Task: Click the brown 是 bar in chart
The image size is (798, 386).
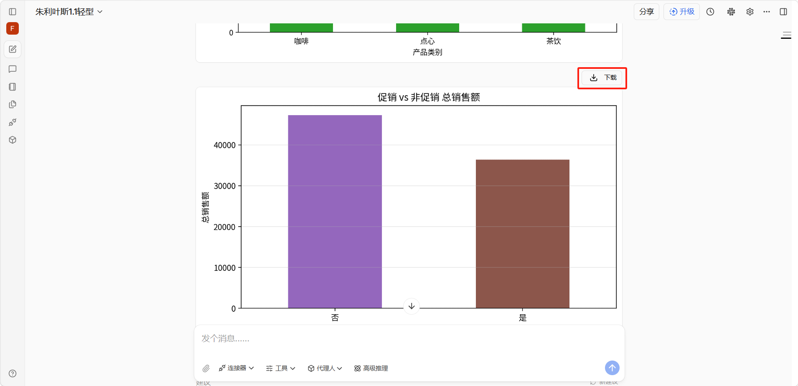Action: (x=522, y=234)
